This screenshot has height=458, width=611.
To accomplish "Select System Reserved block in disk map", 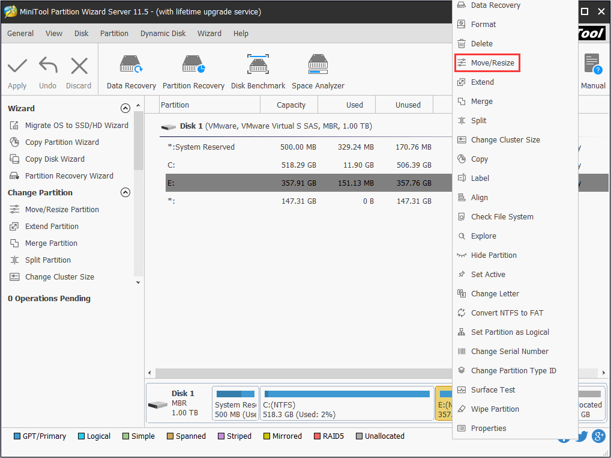I will coord(235,404).
